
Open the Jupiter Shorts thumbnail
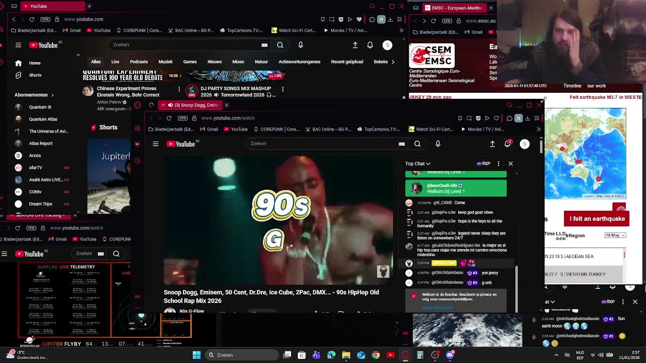[109, 176]
